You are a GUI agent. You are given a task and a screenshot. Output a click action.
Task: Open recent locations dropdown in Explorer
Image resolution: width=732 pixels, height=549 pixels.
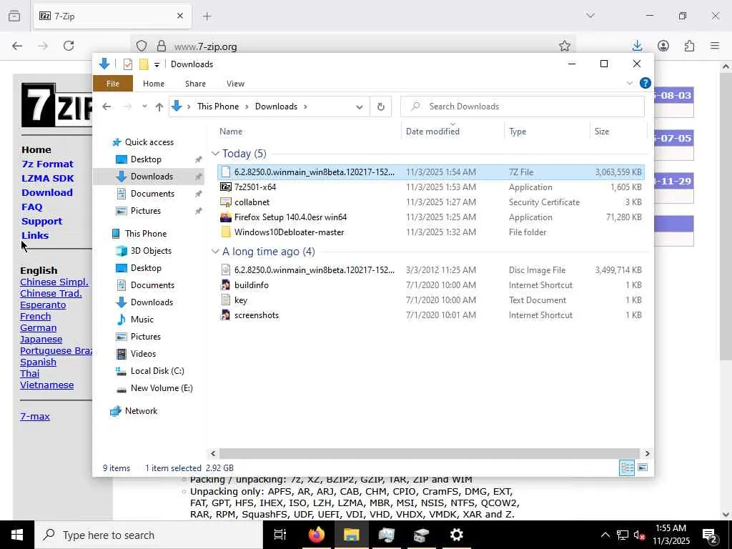(x=144, y=107)
